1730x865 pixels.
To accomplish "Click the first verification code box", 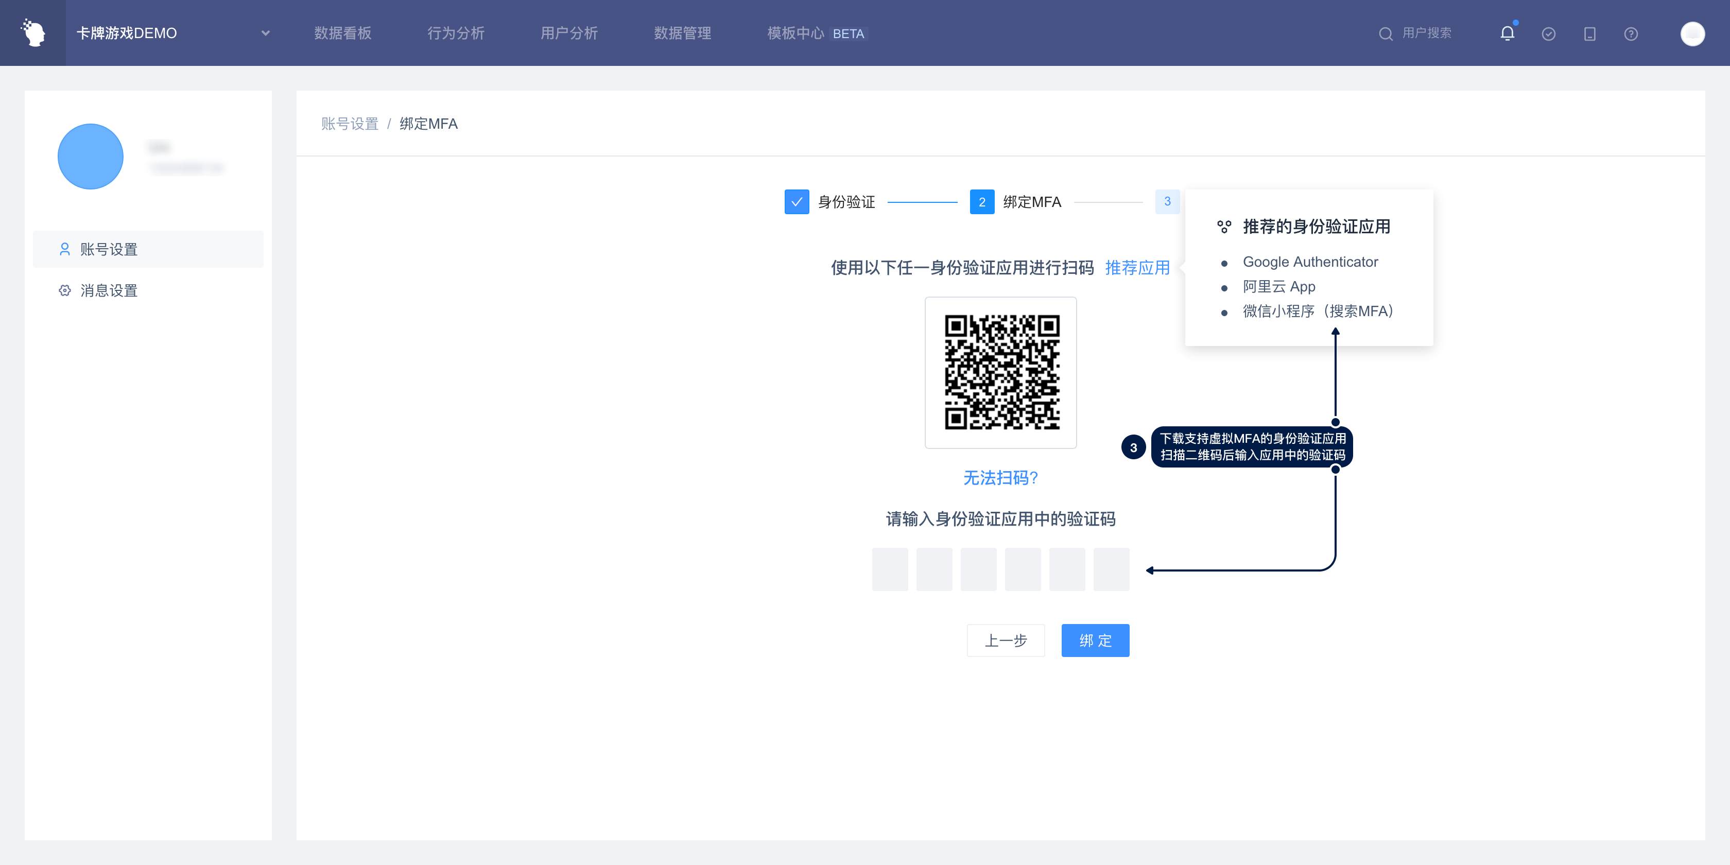I will [890, 569].
